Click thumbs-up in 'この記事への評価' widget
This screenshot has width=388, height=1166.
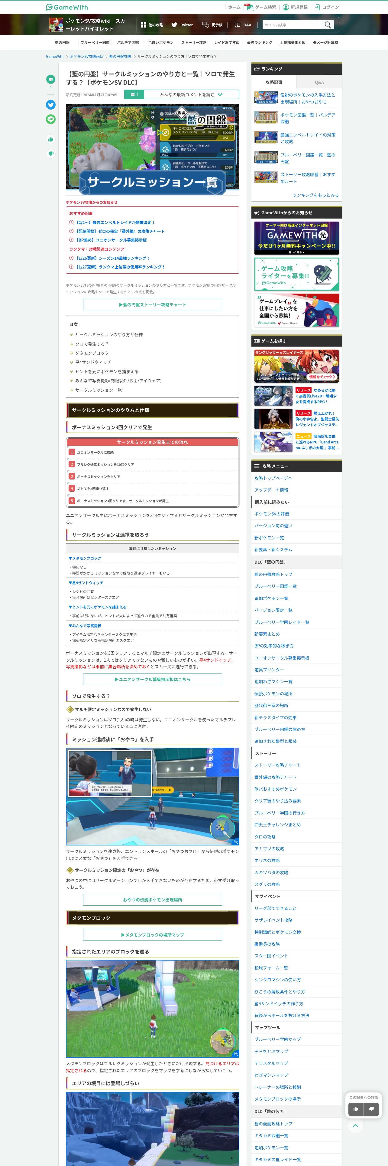pos(356,1109)
